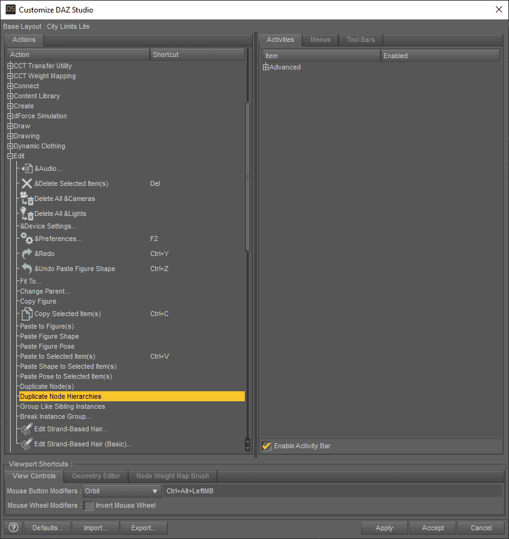Apply the customized layout
Image resolution: width=509 pixels, height=539 pixels.
click(x=384, y=528)
